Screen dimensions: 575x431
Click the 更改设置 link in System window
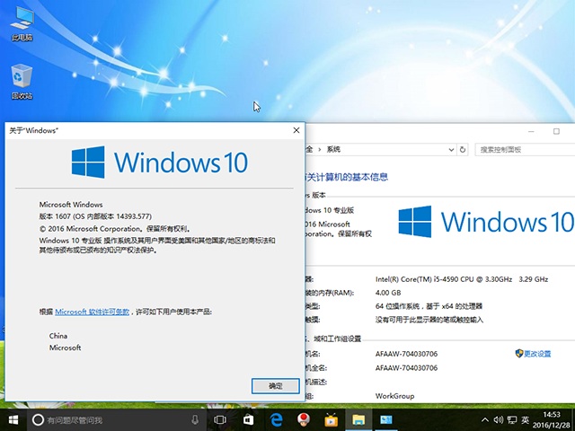pos(537,354)
